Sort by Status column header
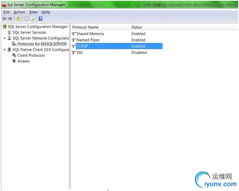 (146, 27)
